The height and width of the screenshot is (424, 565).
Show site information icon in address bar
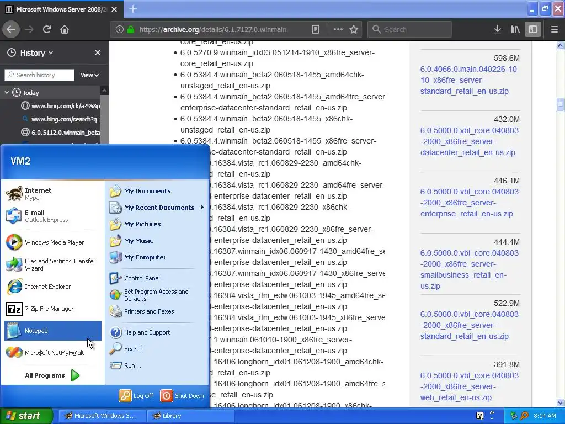pos(119,30)
